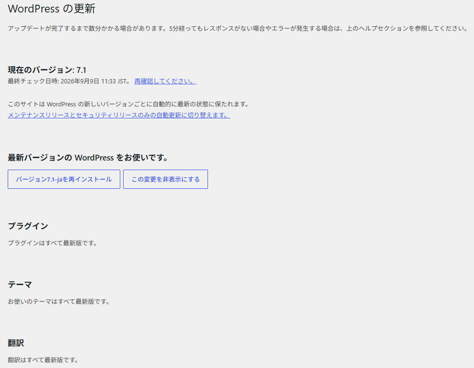Reinstall version 7.1-ja button
The width and height of the screenshot is (474, 368).
click(64, 179)
